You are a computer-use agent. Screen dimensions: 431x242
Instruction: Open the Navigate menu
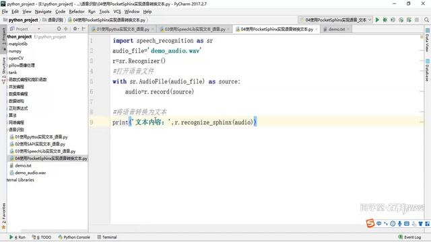tap(43, 11)
